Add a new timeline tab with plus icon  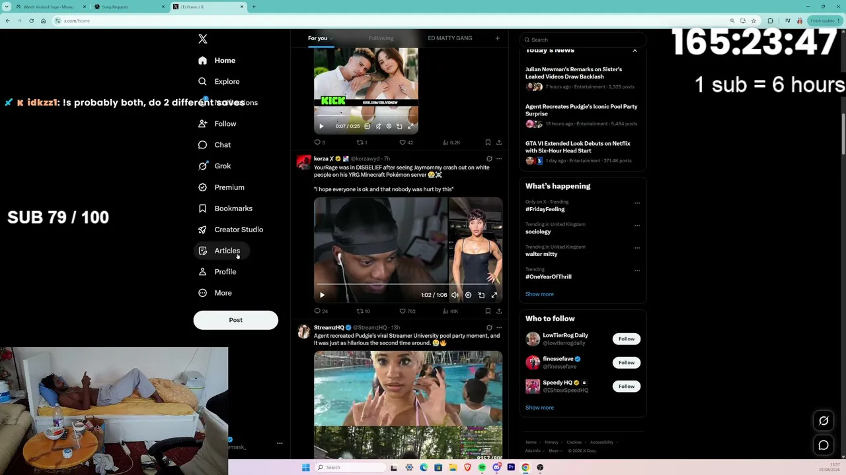coord(498,38)
